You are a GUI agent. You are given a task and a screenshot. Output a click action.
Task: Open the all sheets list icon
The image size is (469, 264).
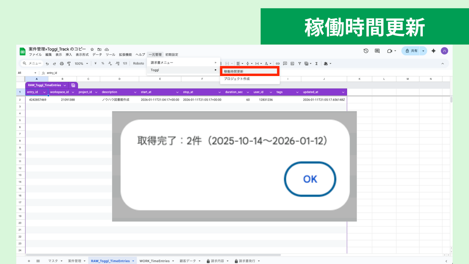tap(38, 261)
